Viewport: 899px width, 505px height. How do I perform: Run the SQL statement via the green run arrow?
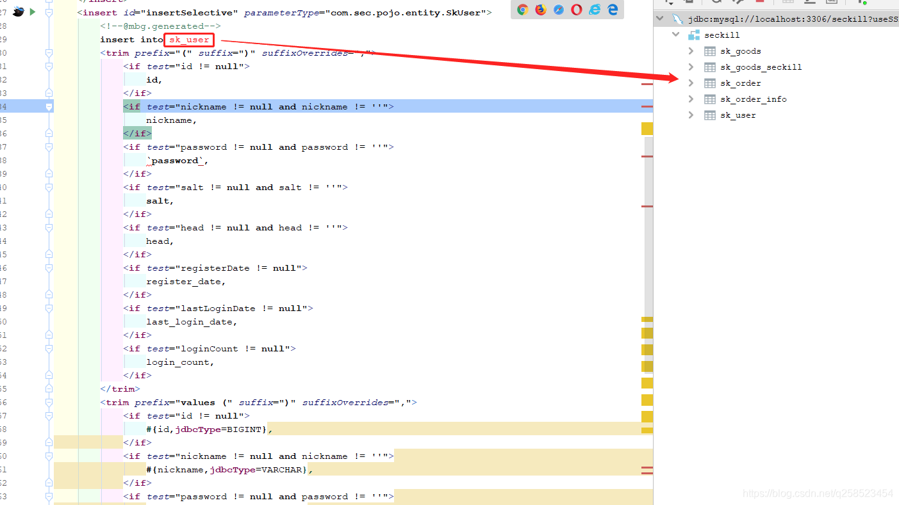pos(31,11)
